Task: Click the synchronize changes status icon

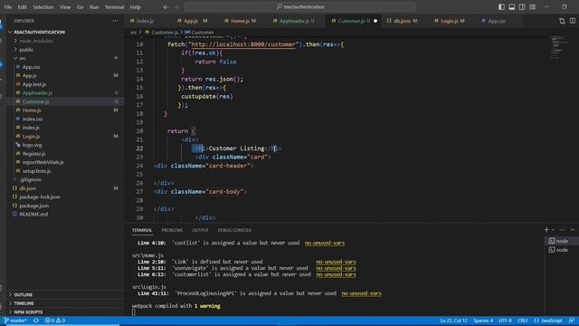Action: (36, 321)
